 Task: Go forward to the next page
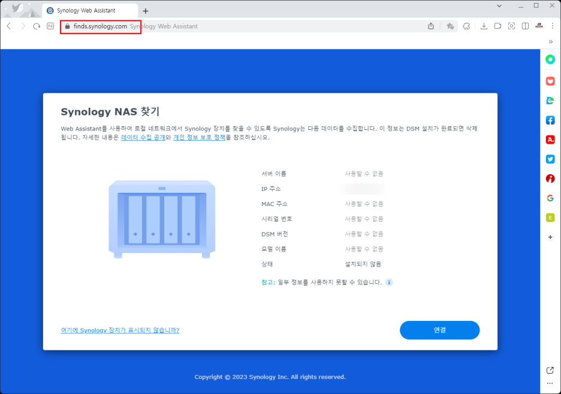pos(23,26)
